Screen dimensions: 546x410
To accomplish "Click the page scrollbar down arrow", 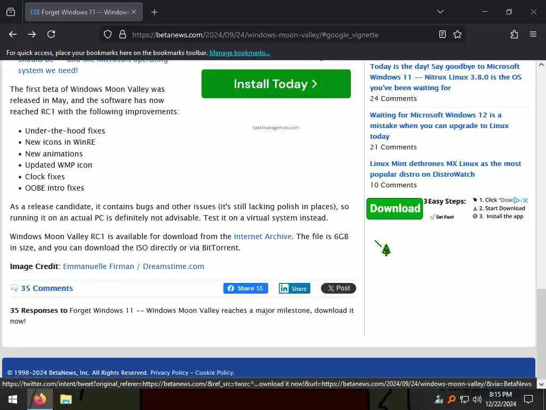I will (541, 384).
